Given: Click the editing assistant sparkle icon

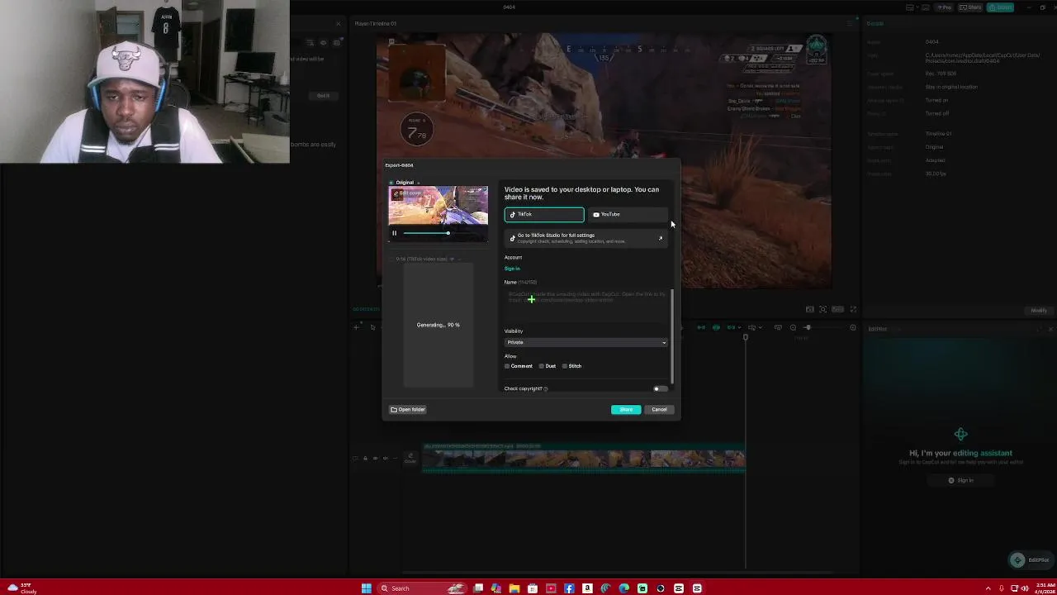Looking at the screenshot, I should click(960, 435).
